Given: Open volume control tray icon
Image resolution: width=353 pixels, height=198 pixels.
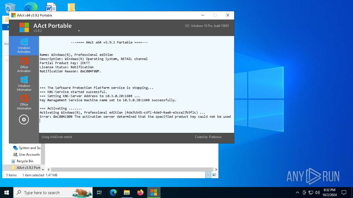Looking at the screenshot, I should point(317,193).
